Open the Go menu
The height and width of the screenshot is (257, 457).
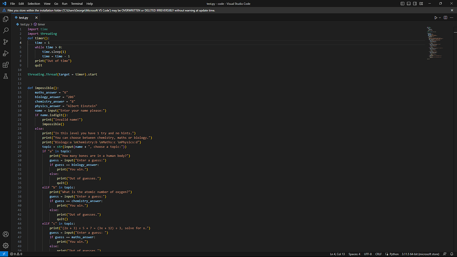[56, 4]
